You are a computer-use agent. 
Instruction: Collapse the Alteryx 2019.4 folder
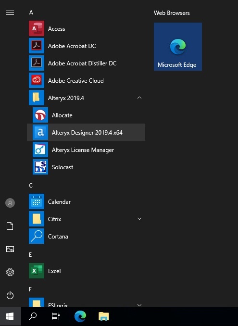tap(139, 98)
